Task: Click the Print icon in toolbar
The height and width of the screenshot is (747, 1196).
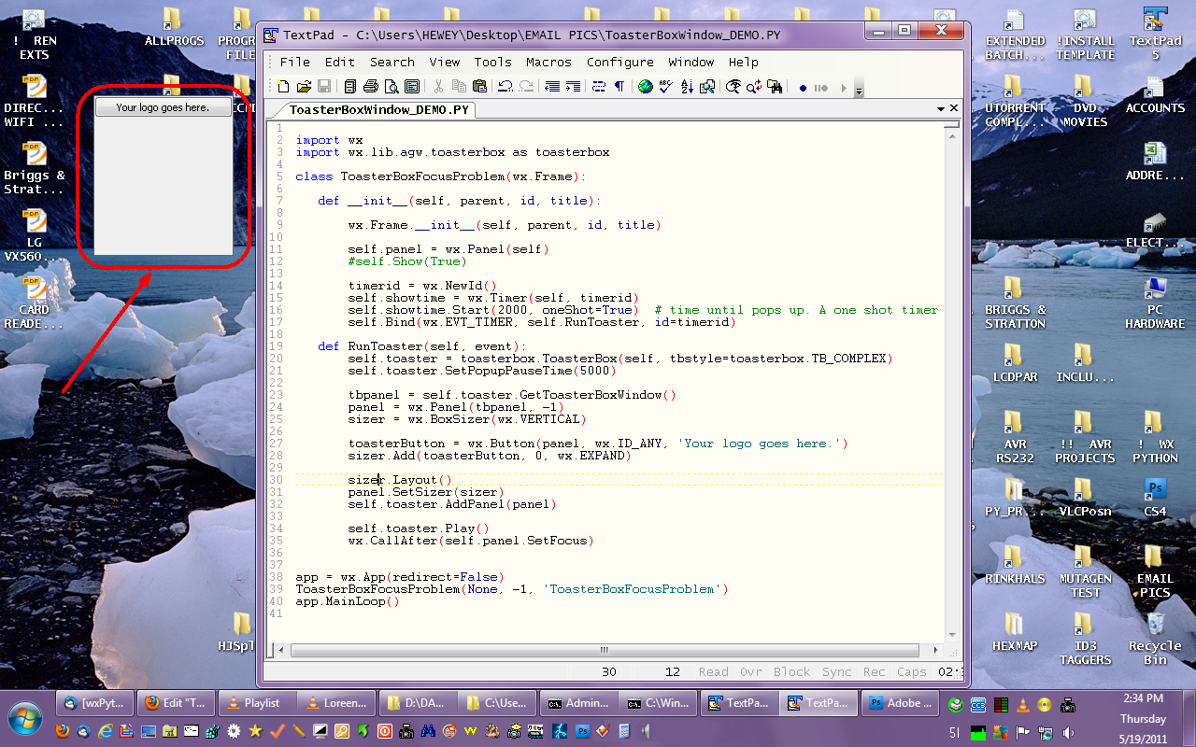Action: click(370, 87)
